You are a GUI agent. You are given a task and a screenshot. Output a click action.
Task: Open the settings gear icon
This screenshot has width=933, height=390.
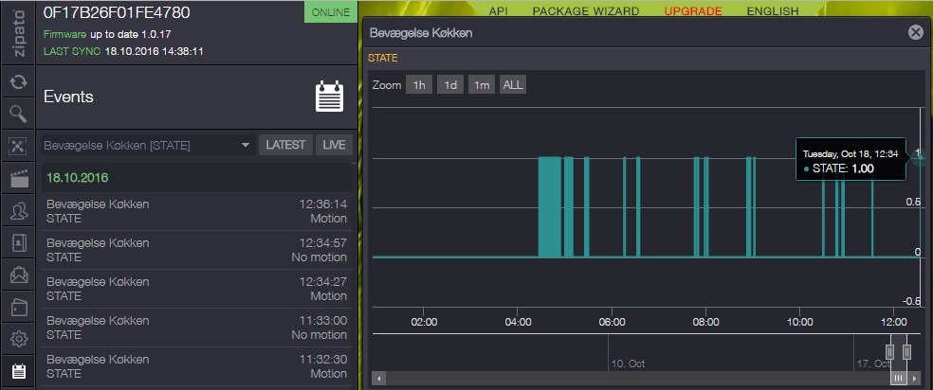point(18,339)
